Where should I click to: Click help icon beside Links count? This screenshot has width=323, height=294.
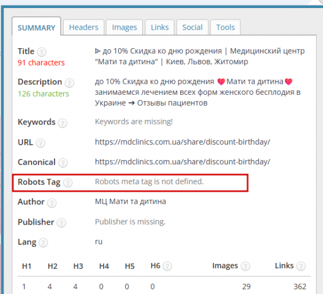[x=301, y=266]
